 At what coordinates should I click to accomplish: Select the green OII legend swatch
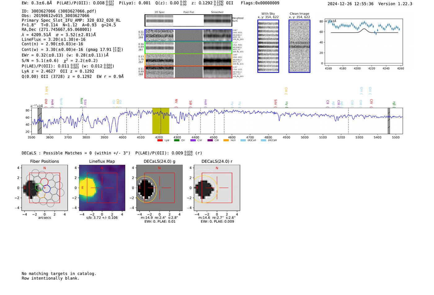pyautogui.click(x=176, y=140)
